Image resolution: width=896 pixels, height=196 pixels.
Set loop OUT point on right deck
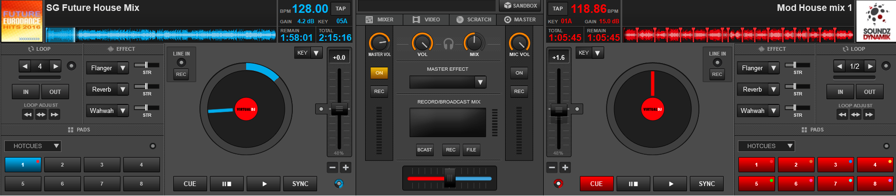click(x=870, y=92)
